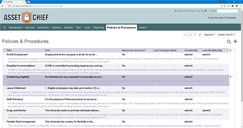This screenshot has width=243, height=128.
Task: Click the Sign Out link
Action: point(200,11)
